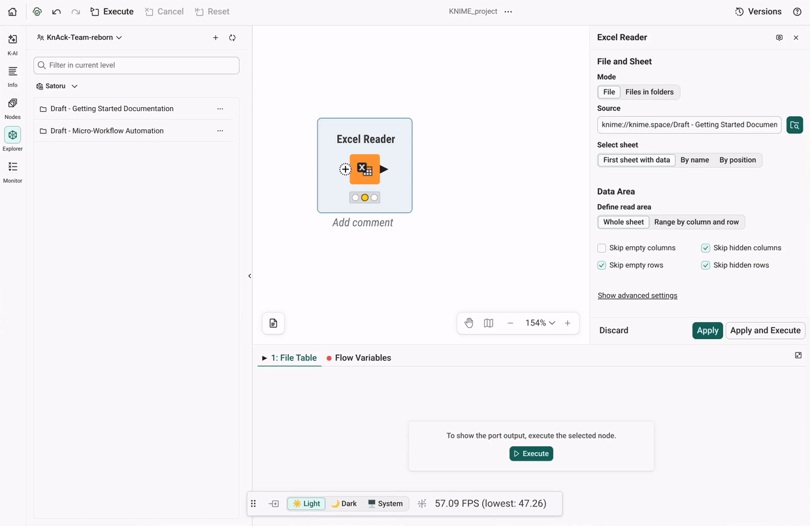Open options for Draft - Getting Started Documentation
Image resolution: width=810 pixels, height=526 pixels.
pyautogui.click(x=220, y=109)
